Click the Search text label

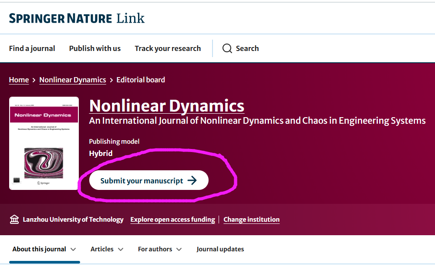point(247,48)
